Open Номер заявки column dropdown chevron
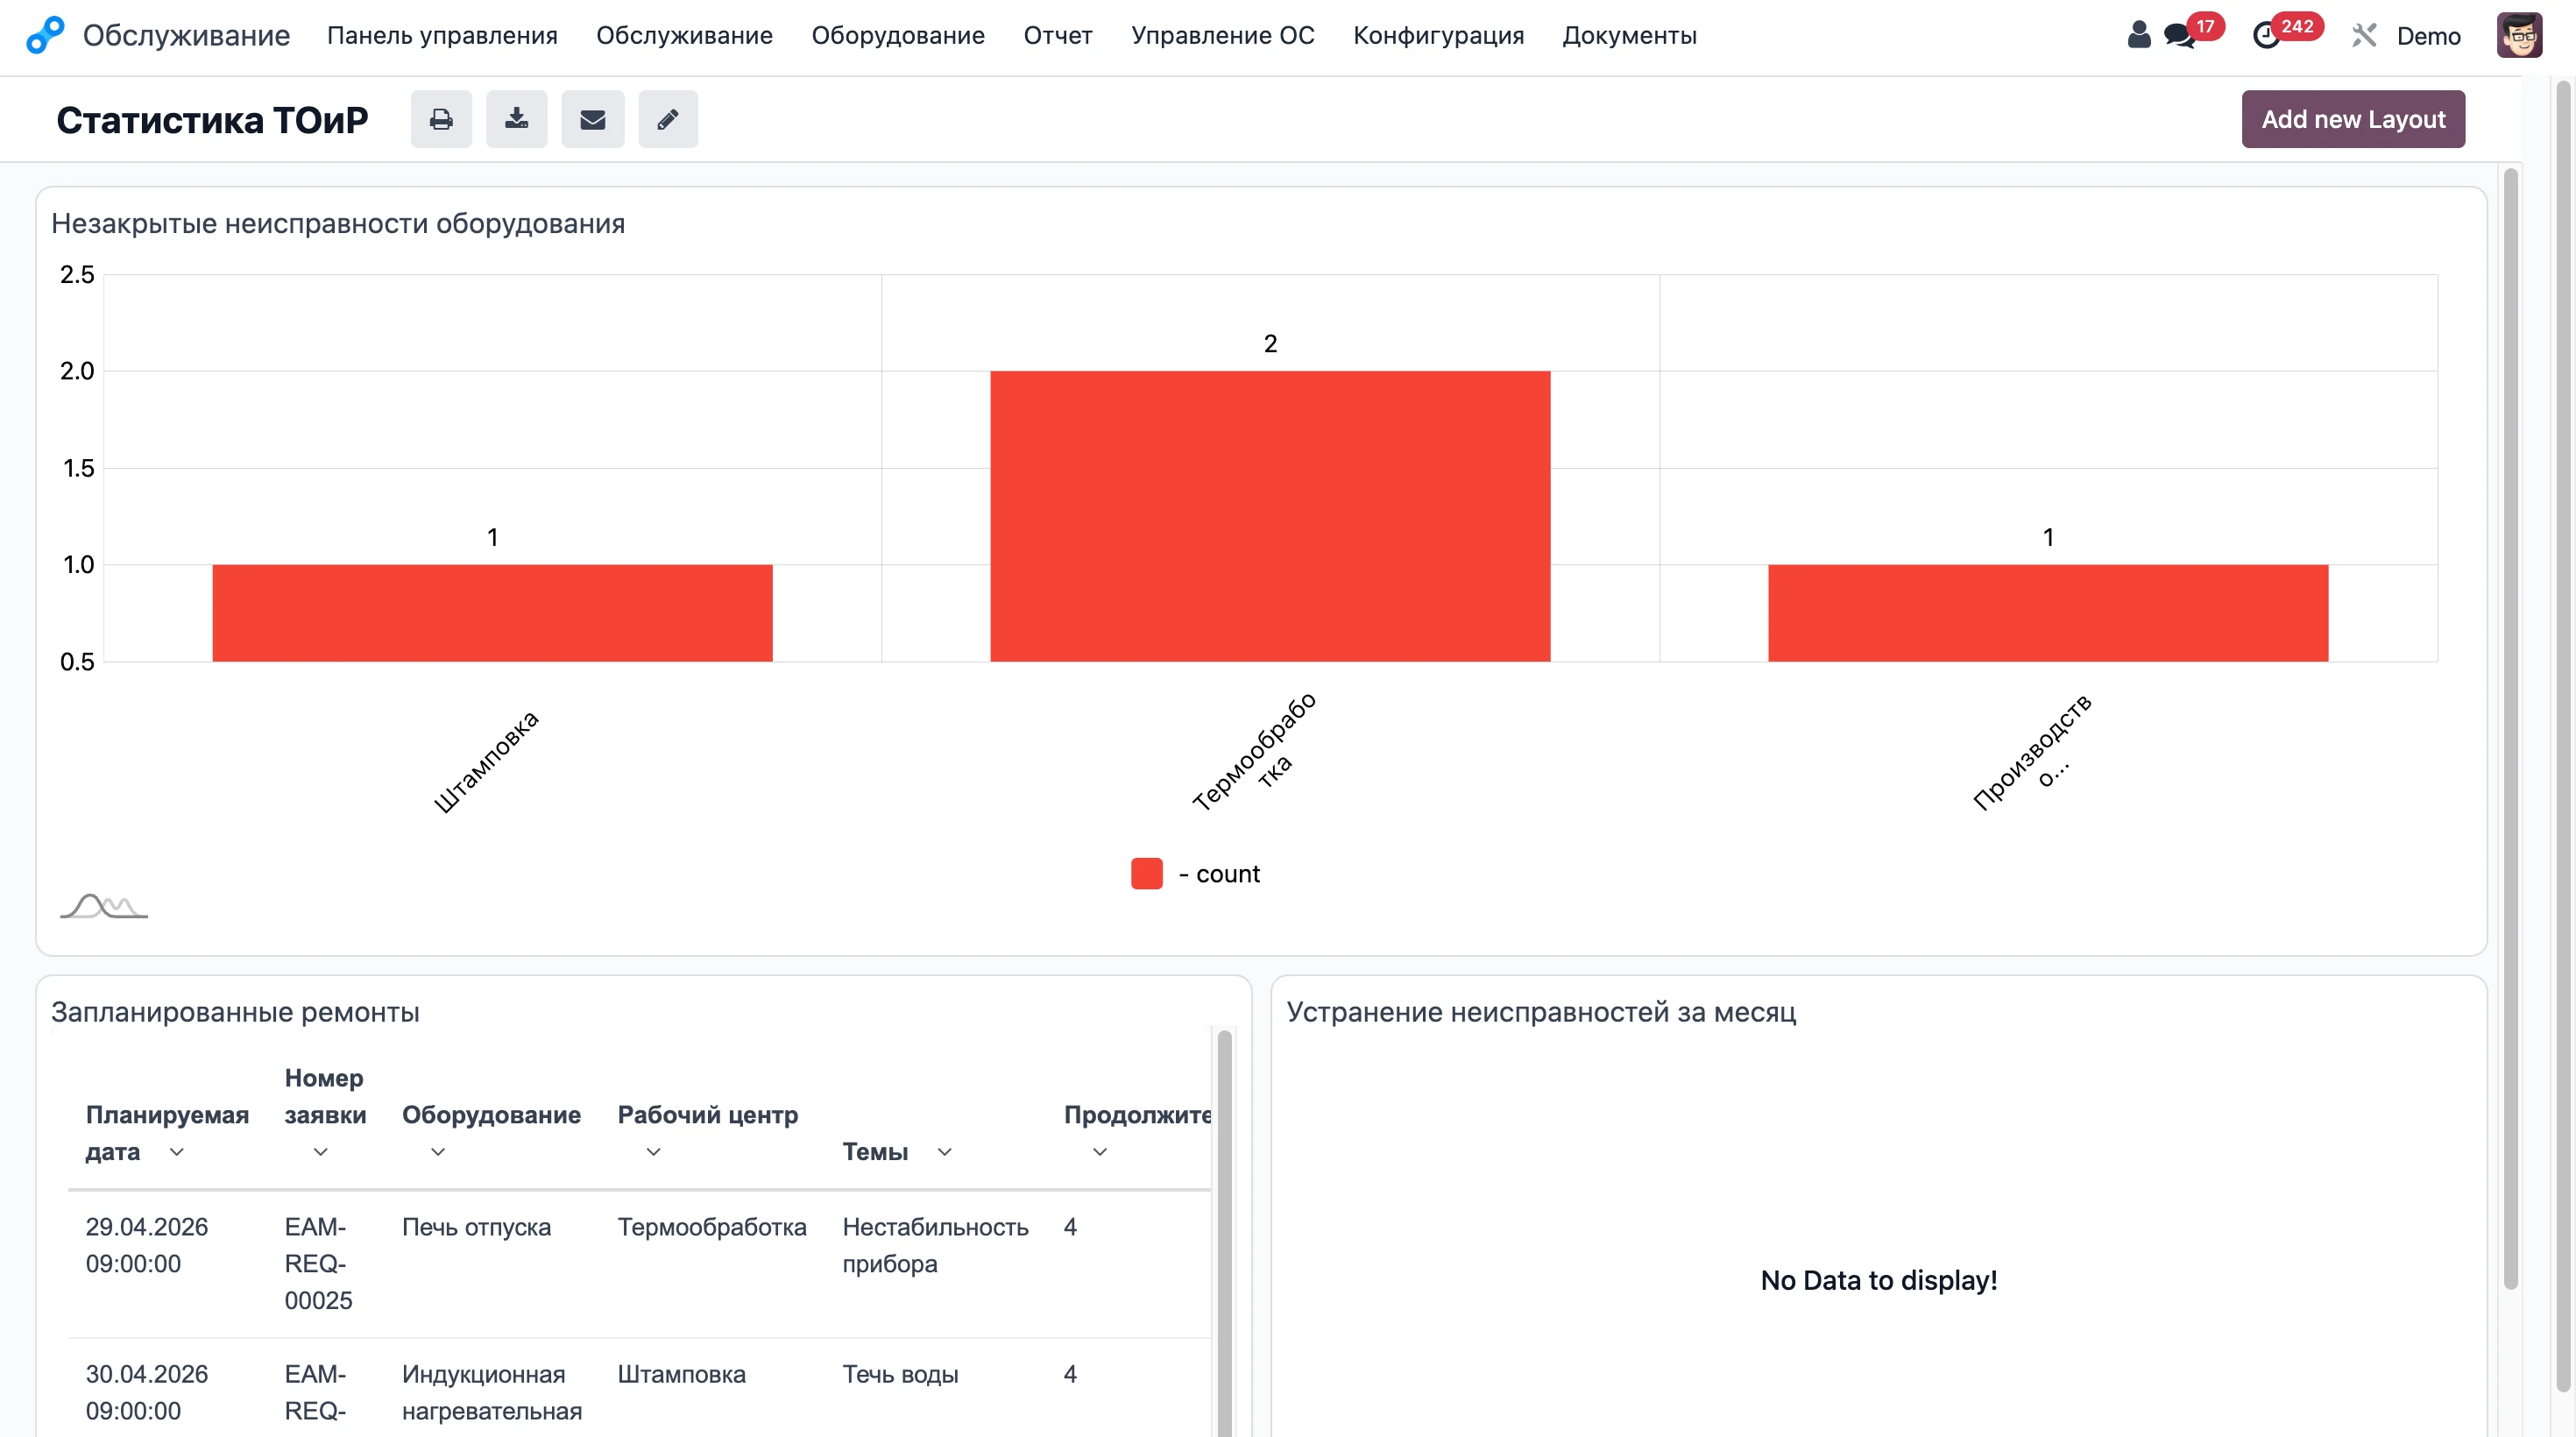2576x1437 pixels. click(320, 1152)
